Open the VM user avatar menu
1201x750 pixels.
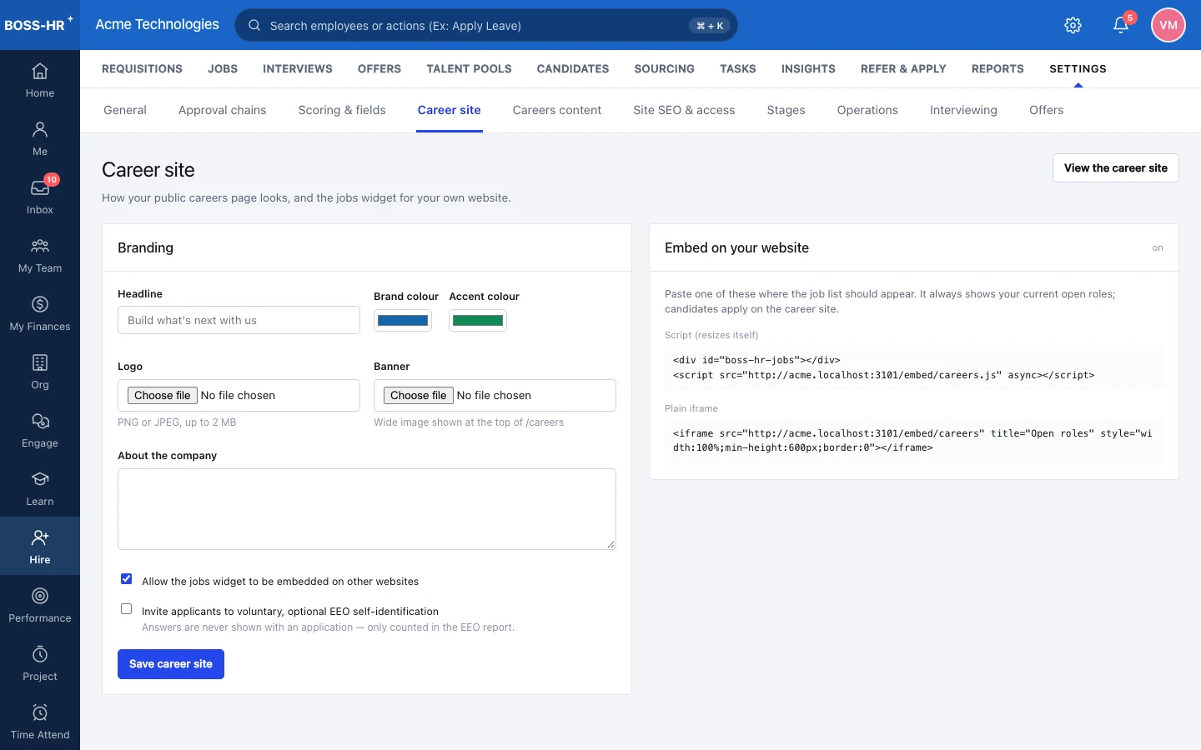1168,25
